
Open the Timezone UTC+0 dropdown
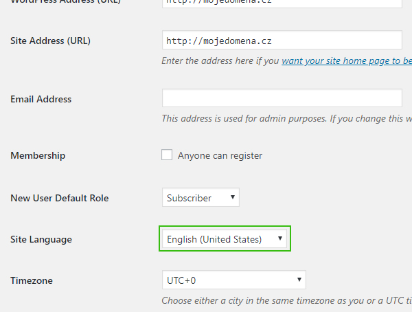[x=233, y=280]
